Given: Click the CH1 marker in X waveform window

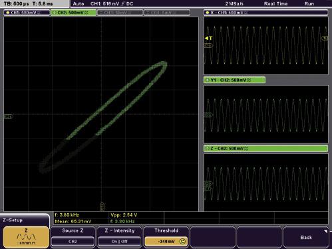Looking at the screenshot, I should pyautogui.click(x=208, y=45).
